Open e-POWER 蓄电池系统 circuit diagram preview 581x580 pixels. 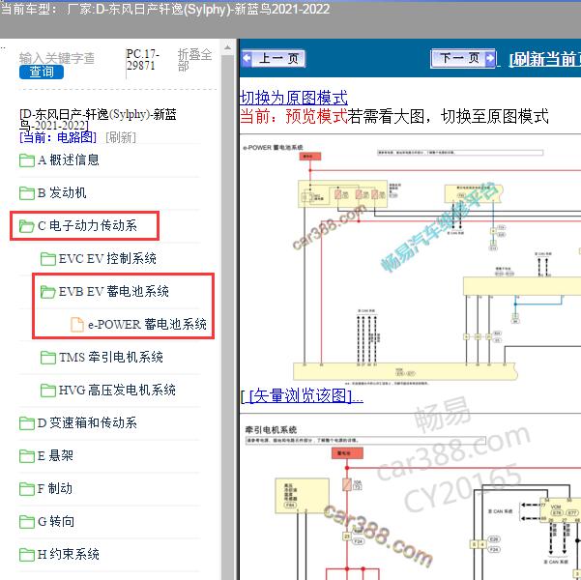pos(411,264)
